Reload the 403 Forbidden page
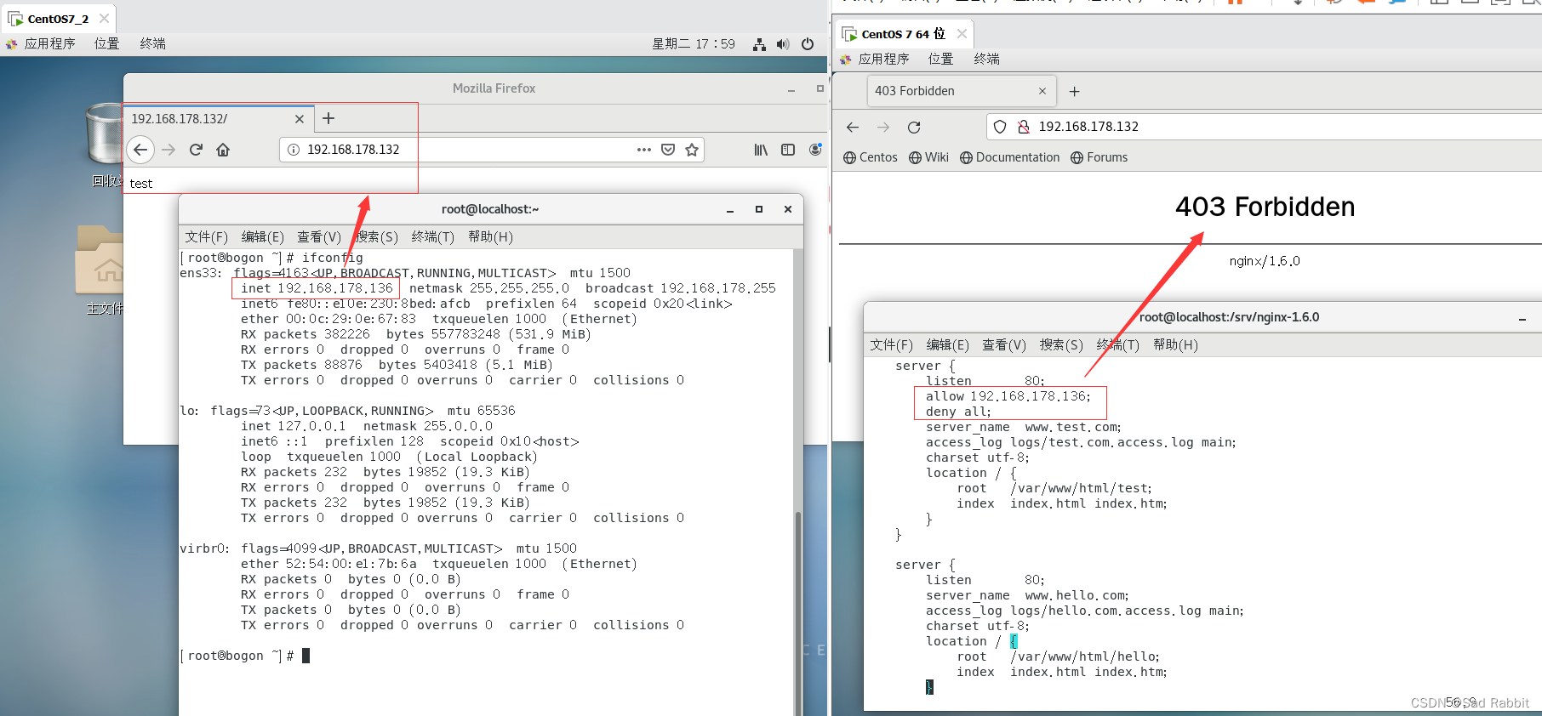Image resolution: width=1542 pixels, height=716 pixels. click(914, 127)
